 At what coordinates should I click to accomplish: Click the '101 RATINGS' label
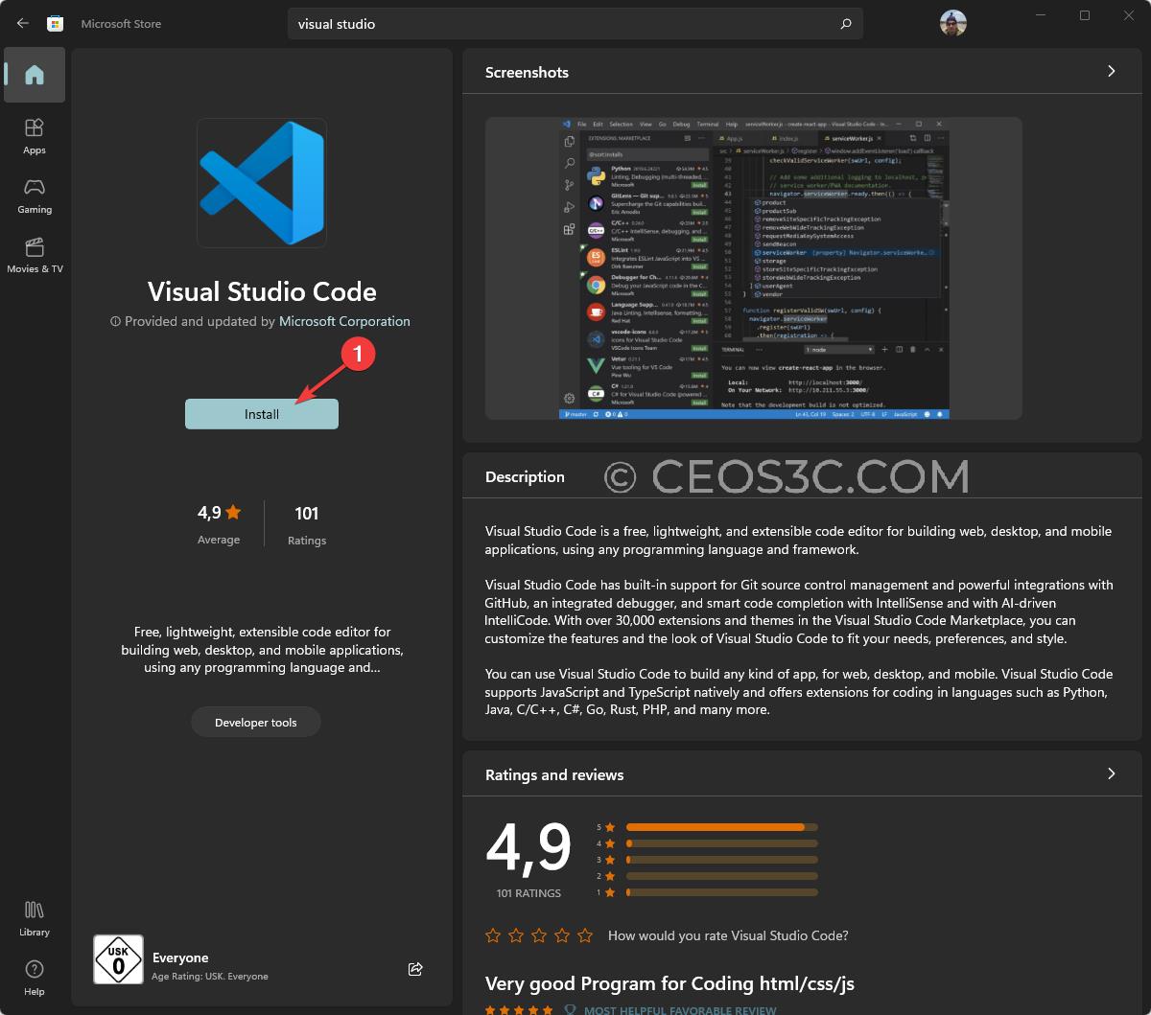point(529,893)
